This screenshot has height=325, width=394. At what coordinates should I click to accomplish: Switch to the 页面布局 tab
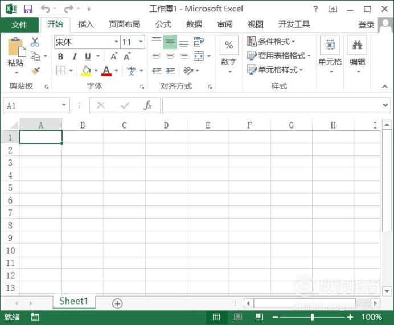pyautogui.click(x=125, y=24)
